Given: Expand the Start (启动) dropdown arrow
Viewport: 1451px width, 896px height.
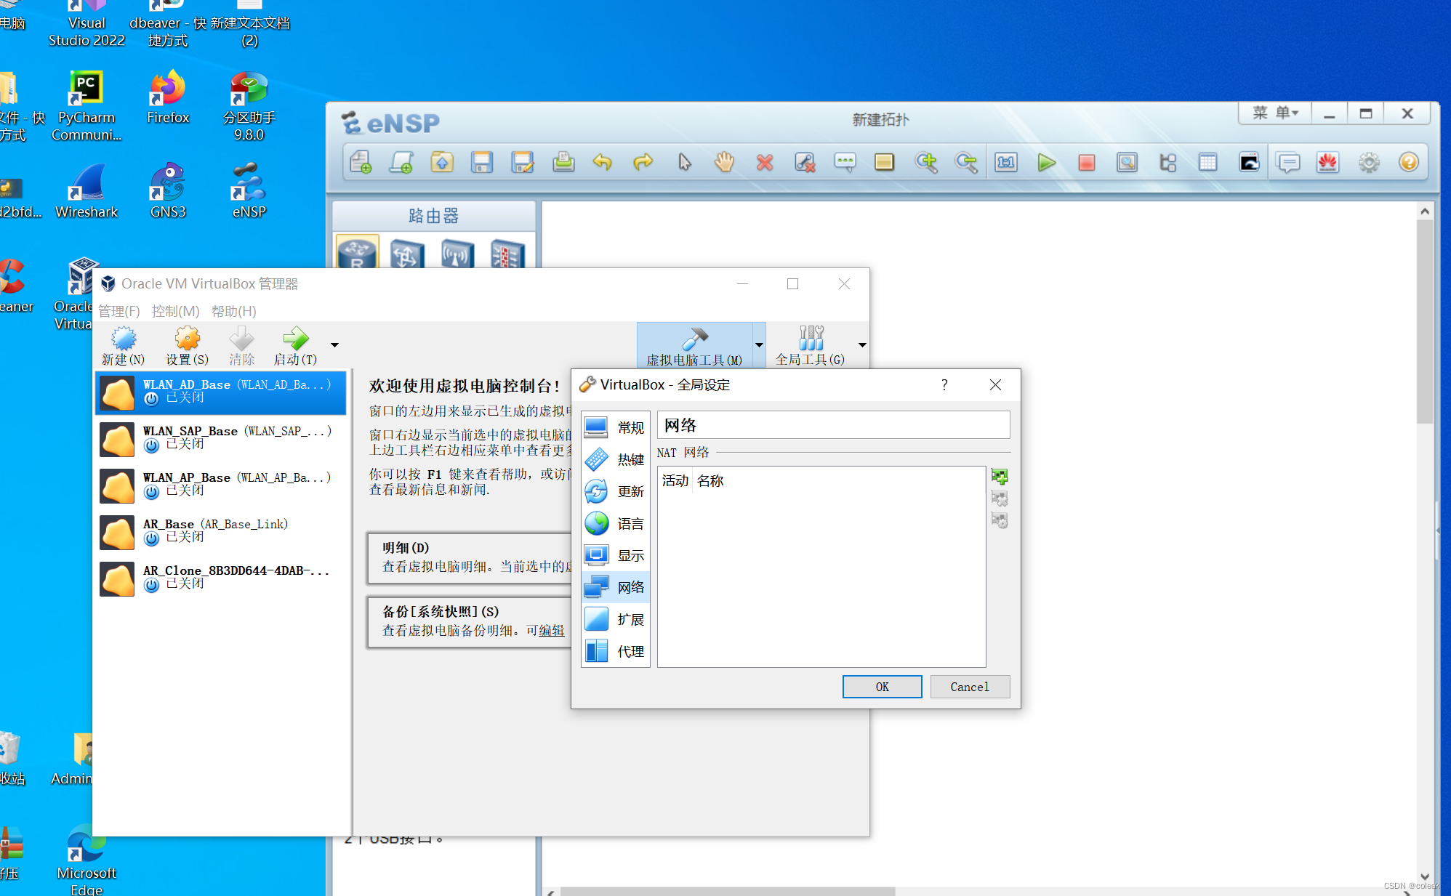Looking at the screenshot, I should (334, 345).
